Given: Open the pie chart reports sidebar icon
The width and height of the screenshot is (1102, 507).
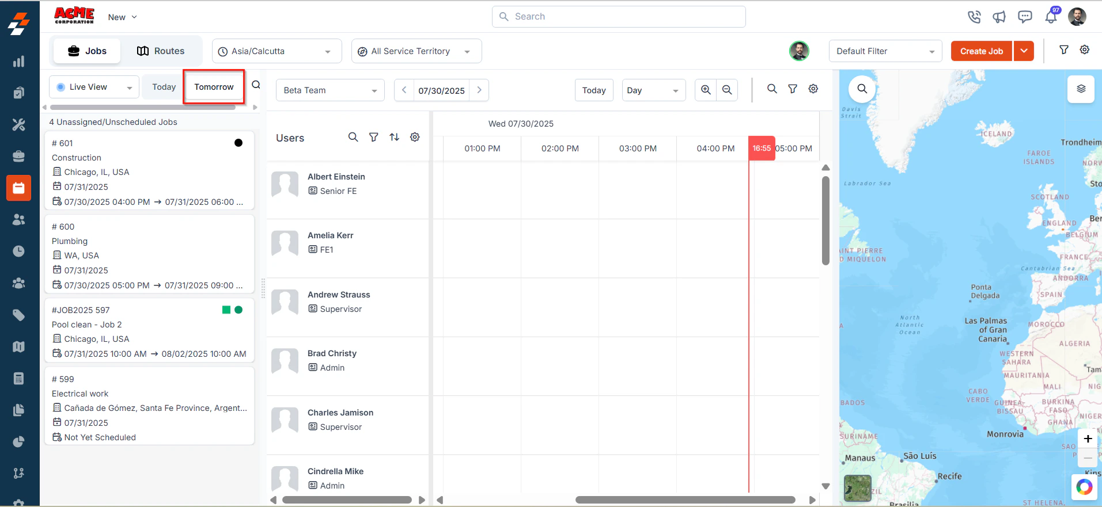Looking at the screenshot, I should tap(19, 441).
